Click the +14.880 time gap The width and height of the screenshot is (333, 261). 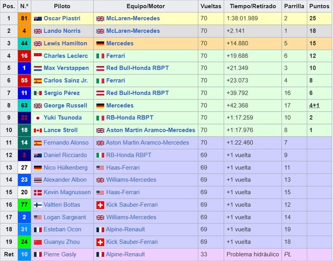(237, 43)
